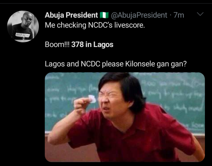Click the word "Boom!!!" in the tweet

click(x=57, y=45)
